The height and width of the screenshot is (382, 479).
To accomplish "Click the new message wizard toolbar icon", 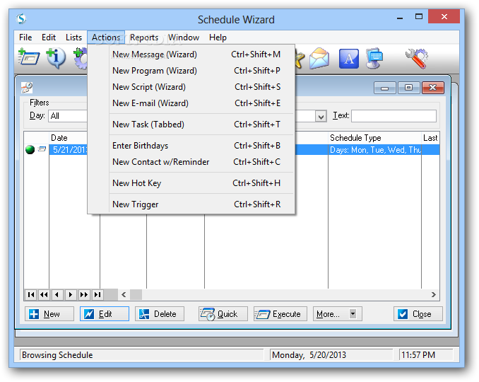I will [28, 57].
